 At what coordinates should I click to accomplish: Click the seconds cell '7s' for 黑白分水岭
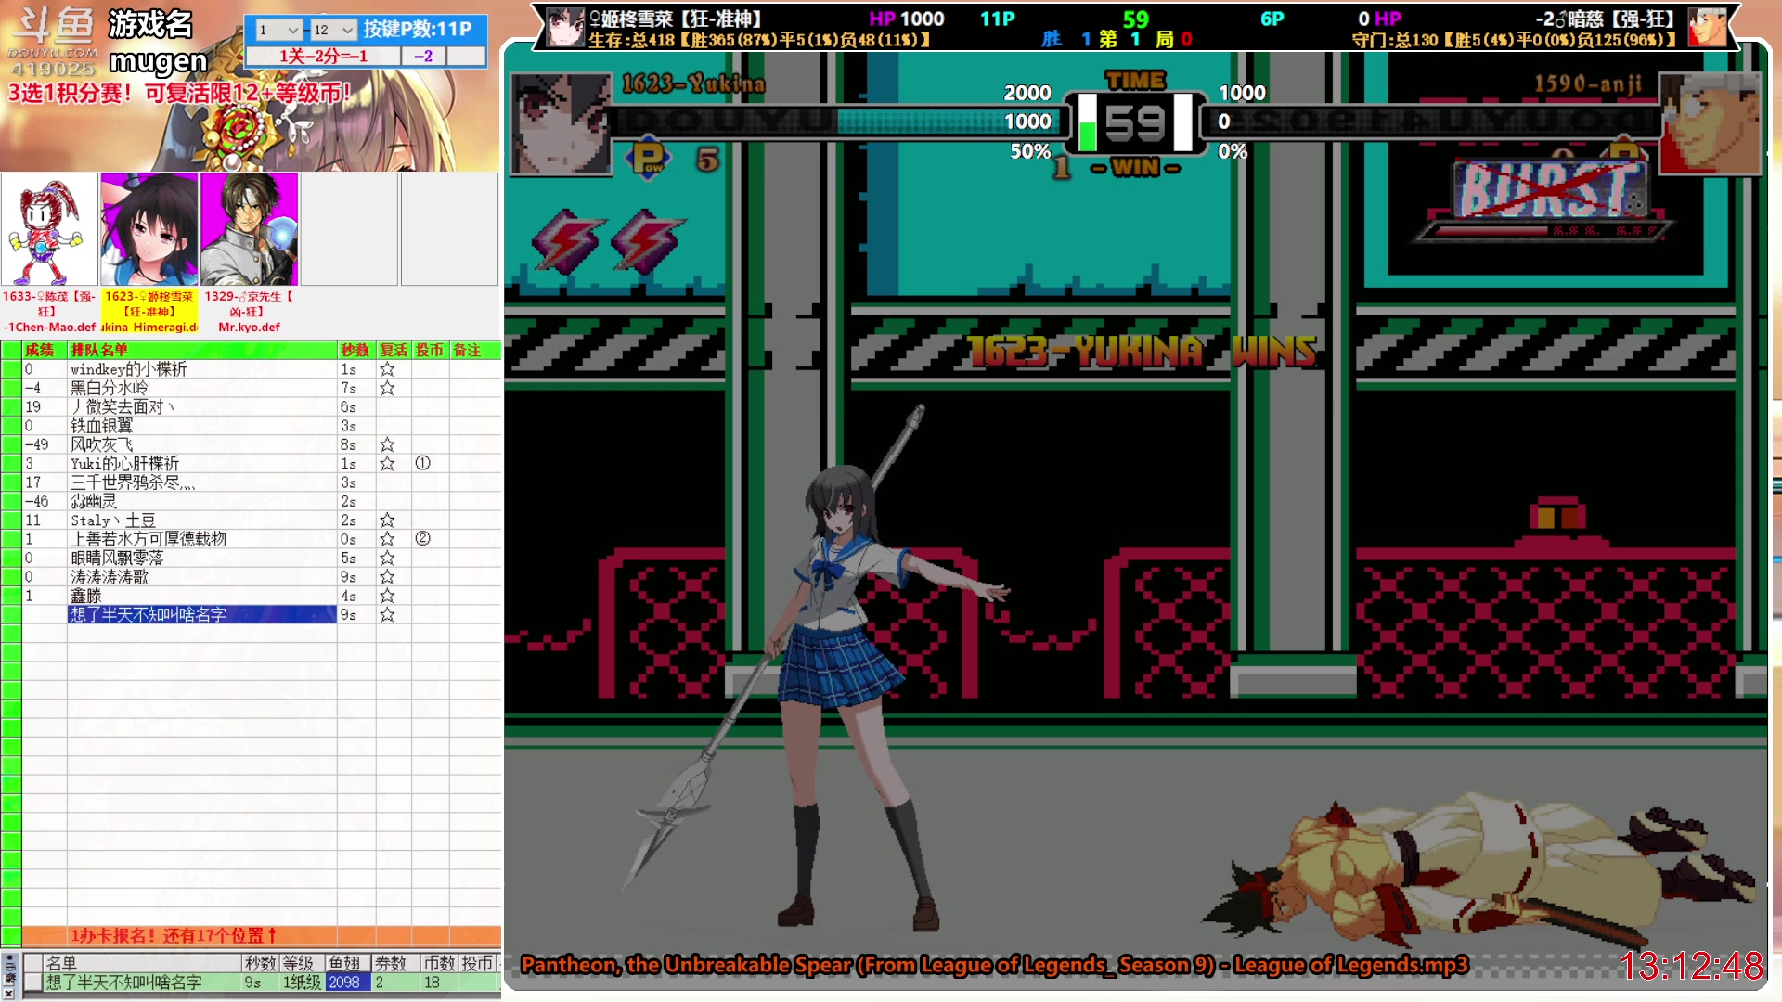pos(355,388)
